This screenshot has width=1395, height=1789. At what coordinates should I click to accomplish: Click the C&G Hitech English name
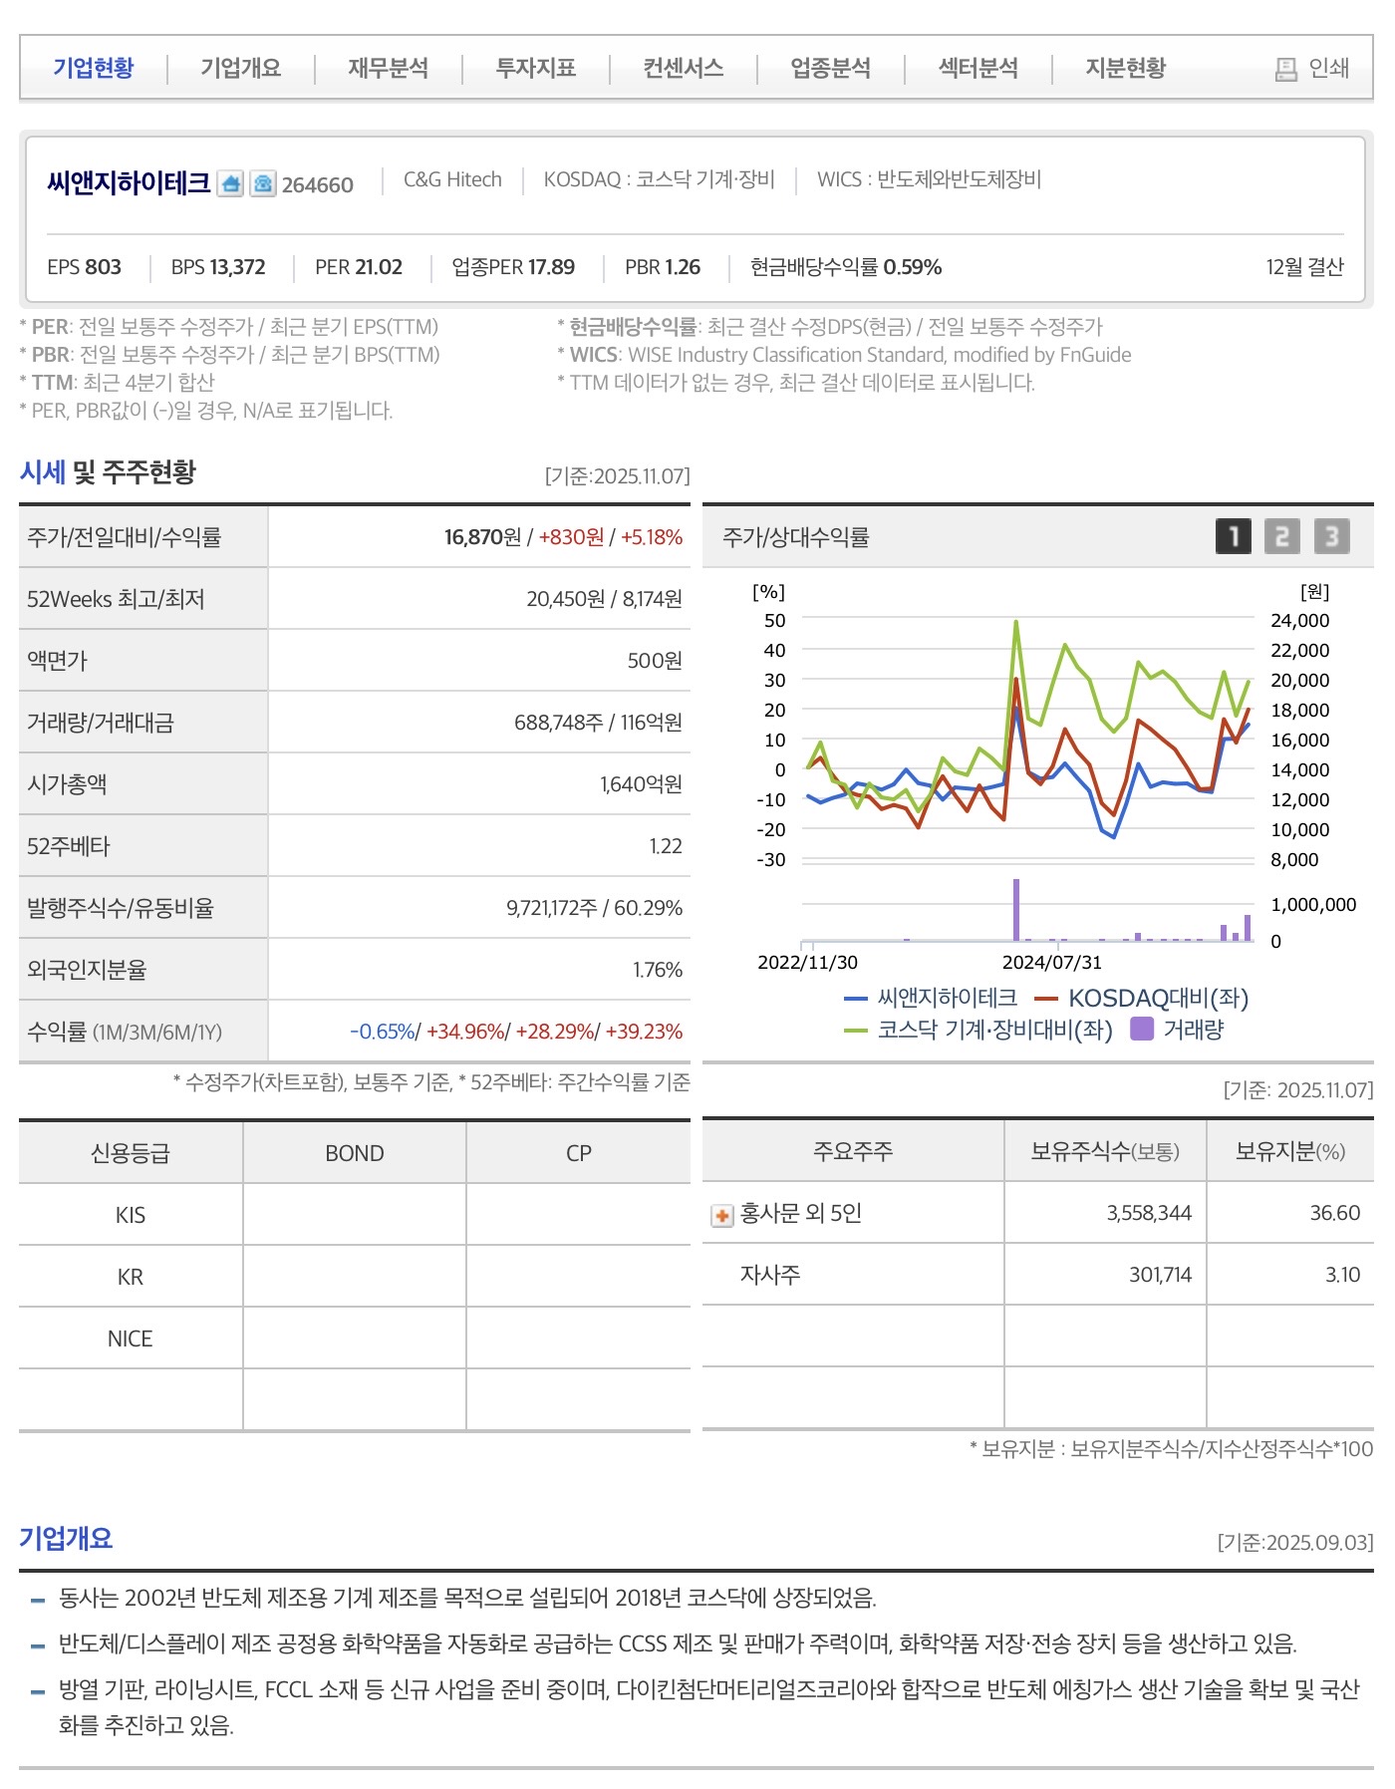[x=452, y=179]
